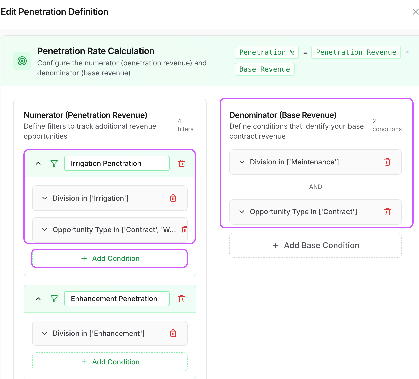Select the filter icon on Enhancement Penetration
This screenshot has height=379, width=419.
[54, 299]
